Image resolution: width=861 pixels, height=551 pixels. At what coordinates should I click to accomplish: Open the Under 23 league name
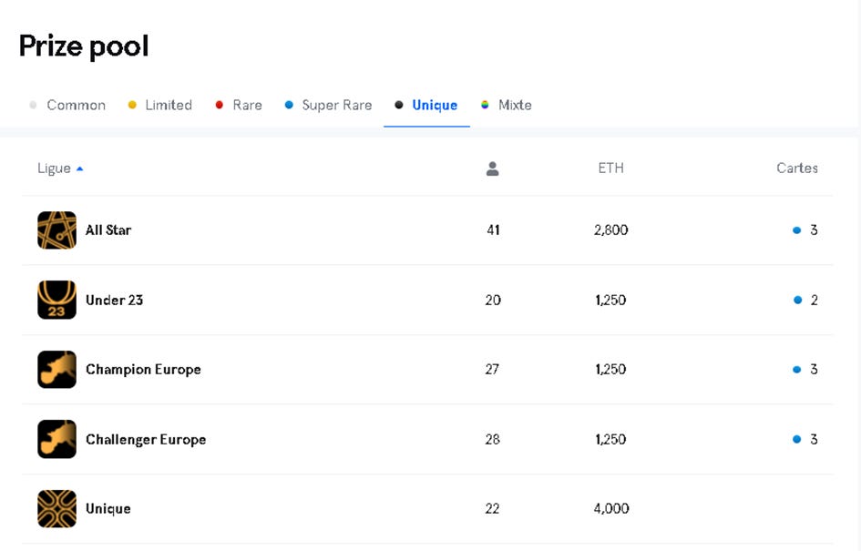[114, 301]
